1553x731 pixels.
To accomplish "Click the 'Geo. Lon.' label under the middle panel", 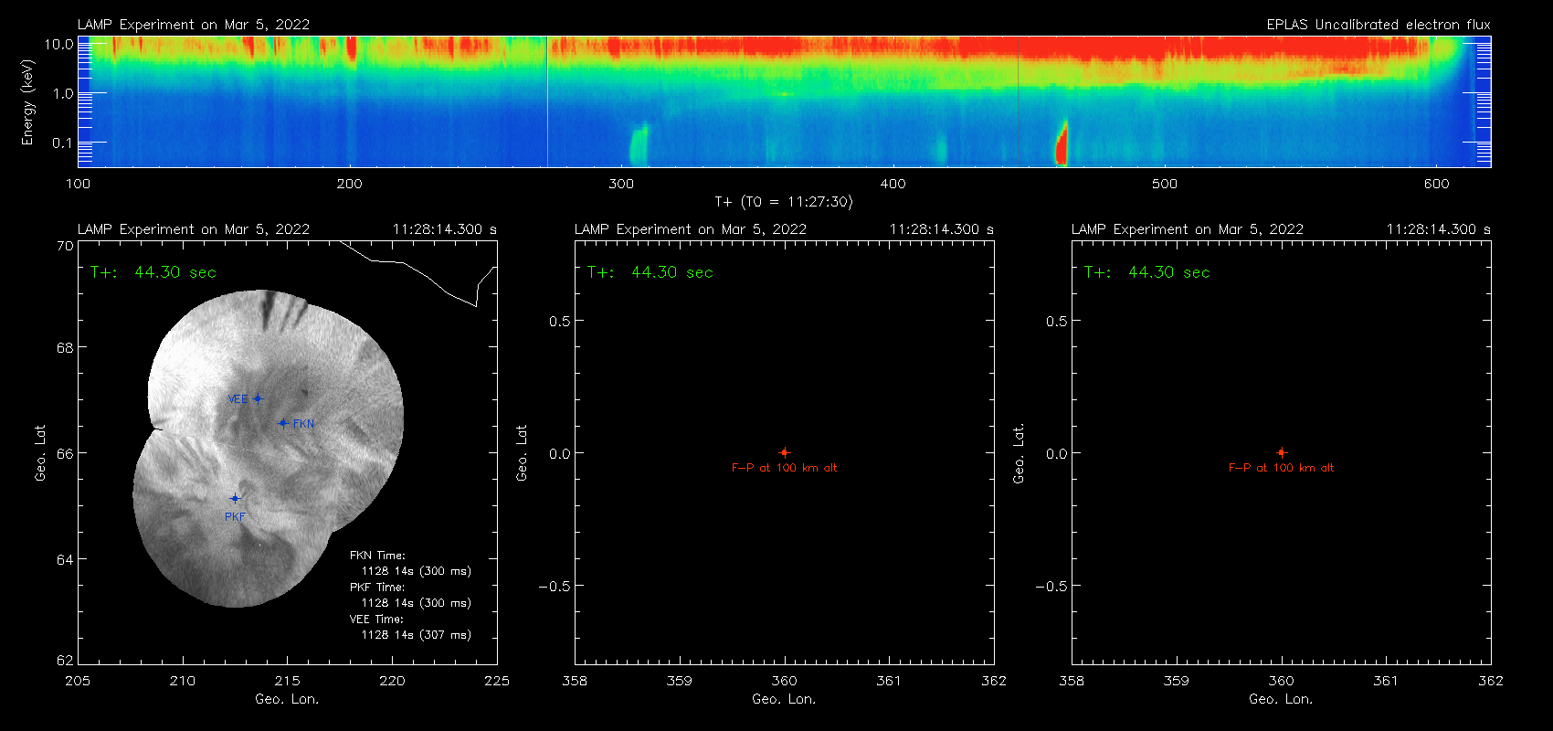I will tap(784, 699).
